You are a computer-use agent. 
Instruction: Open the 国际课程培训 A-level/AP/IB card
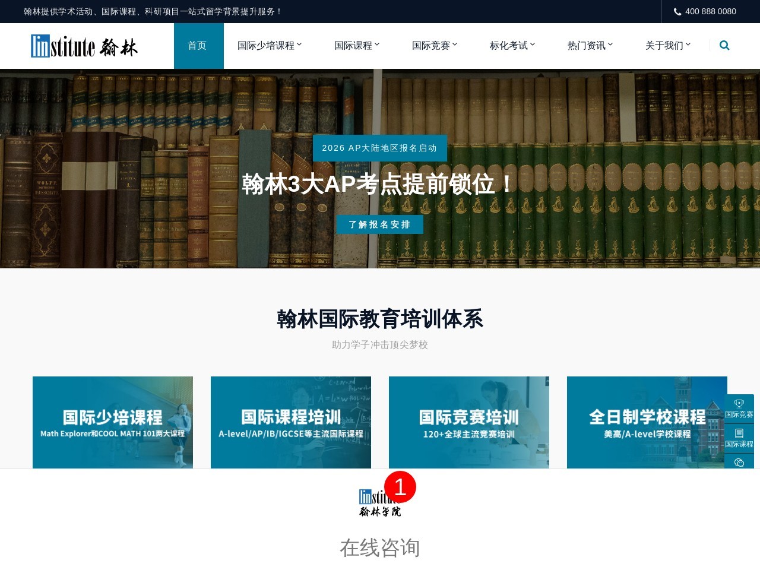click(x=291, y=422)
